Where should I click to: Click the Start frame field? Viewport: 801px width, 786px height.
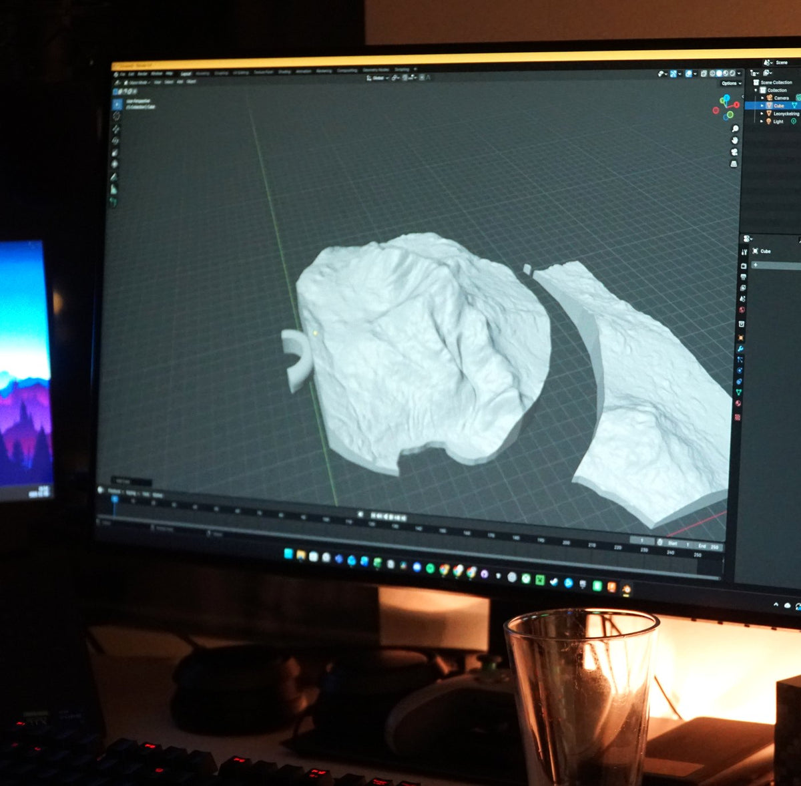click(x=679, y=544)
